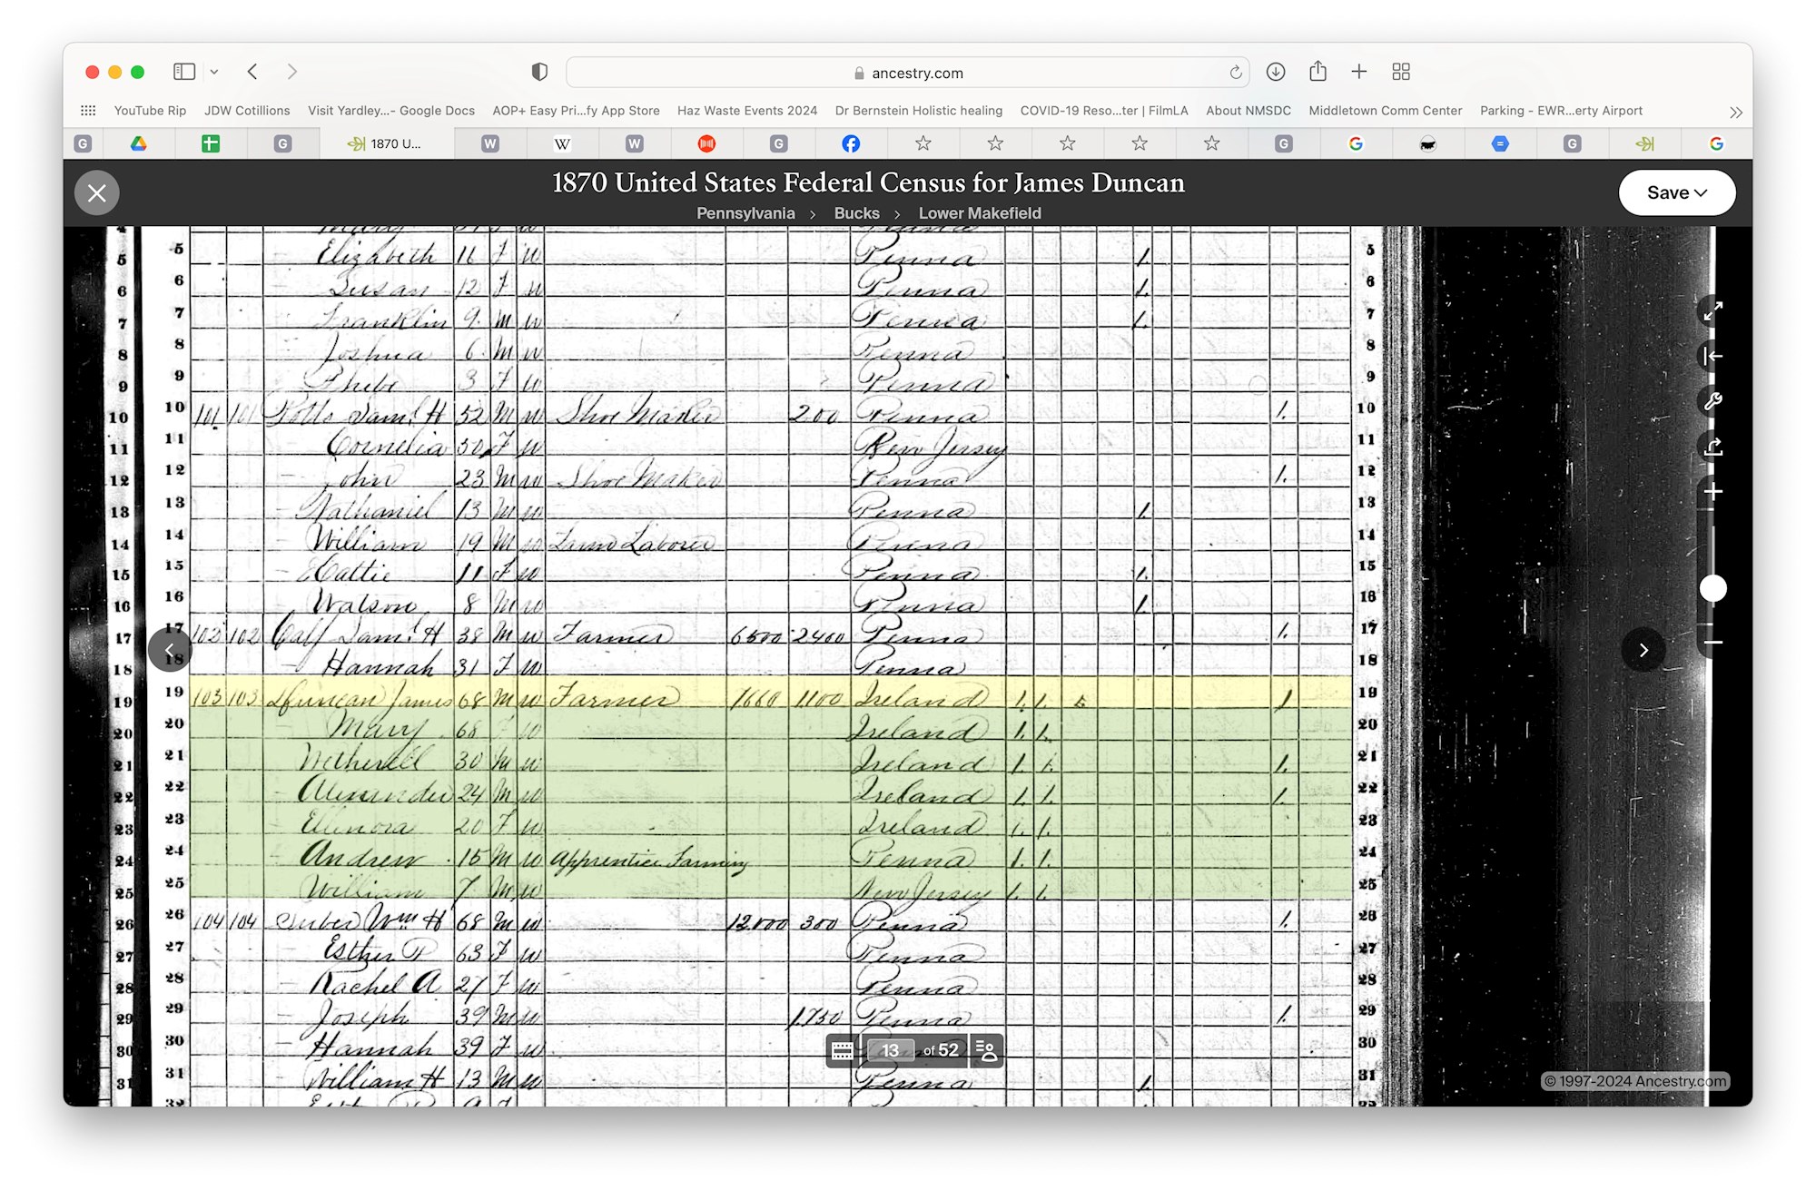This screenshot has width=1816, height=1190.
Task: Switch to the Facebook tab
Action: pos(850,143)
